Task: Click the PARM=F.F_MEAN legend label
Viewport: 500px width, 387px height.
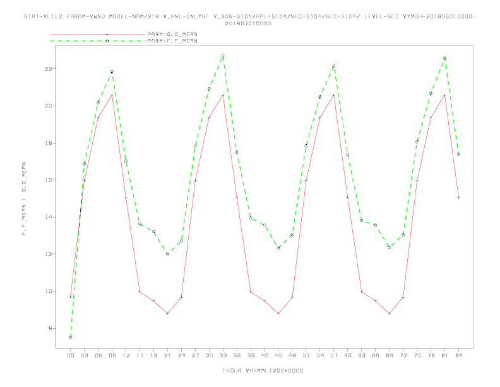Action: (172, 41)
